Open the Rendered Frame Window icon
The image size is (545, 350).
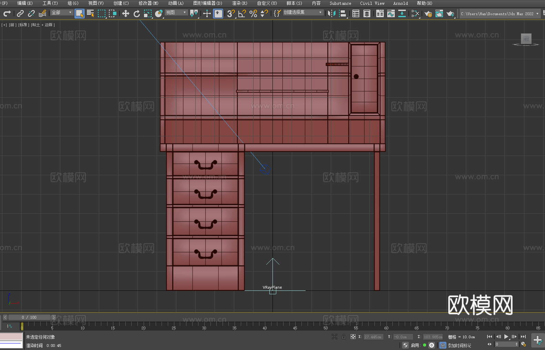point(439,13)
